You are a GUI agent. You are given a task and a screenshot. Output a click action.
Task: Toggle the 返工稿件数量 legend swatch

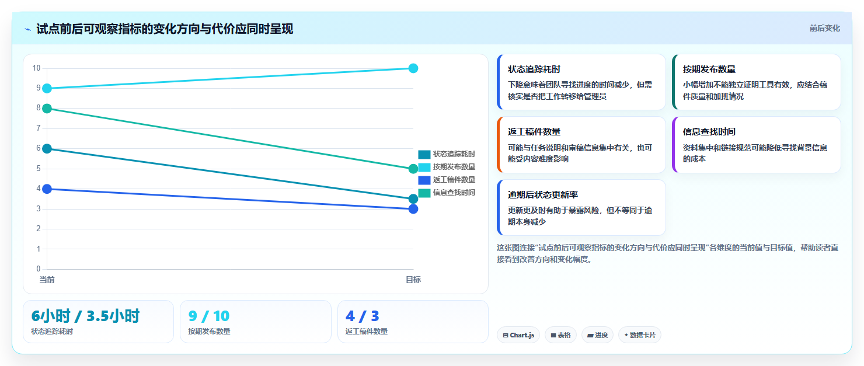coord(424,180)
